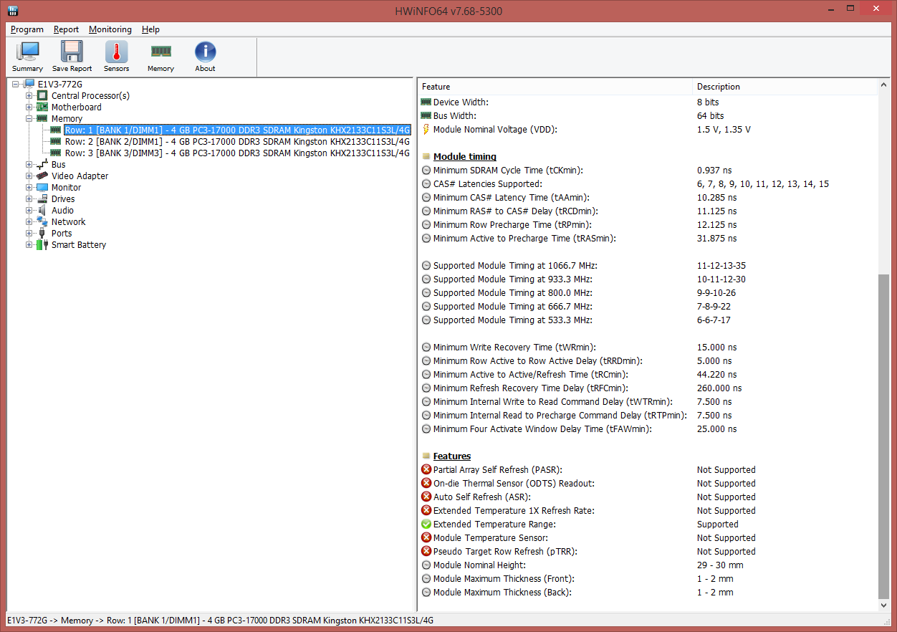Click the Ports plug tree icon
Viewport: 897px width, 632px height.
42,234
